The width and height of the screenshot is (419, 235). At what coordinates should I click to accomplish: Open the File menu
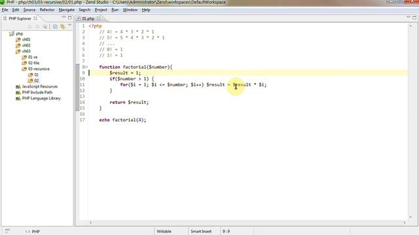pos(5,10)
